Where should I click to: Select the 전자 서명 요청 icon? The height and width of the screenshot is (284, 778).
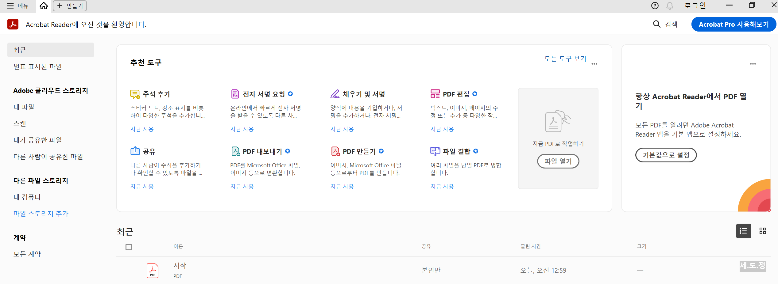(235, 94)
